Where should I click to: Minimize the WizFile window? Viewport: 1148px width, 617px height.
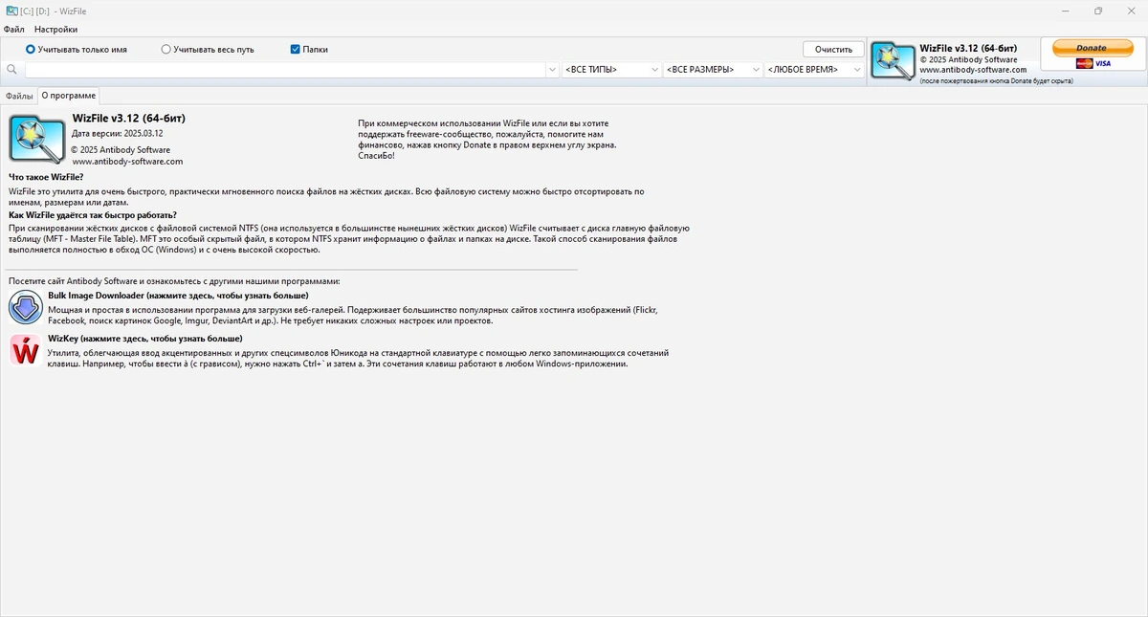pyautogui.click(x=1065, y=11)
